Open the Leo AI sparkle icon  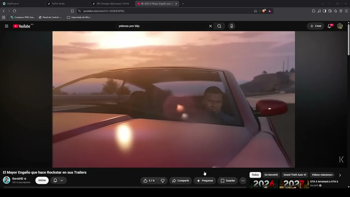point(336,11)
